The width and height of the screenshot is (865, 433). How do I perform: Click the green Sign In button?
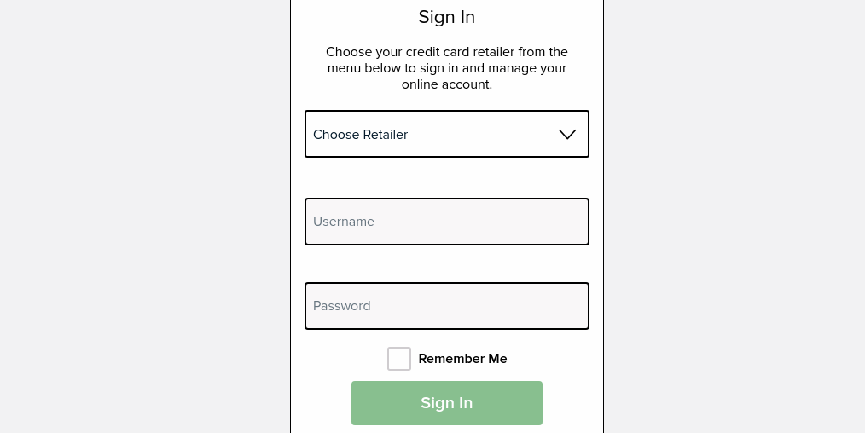(447, 403)
